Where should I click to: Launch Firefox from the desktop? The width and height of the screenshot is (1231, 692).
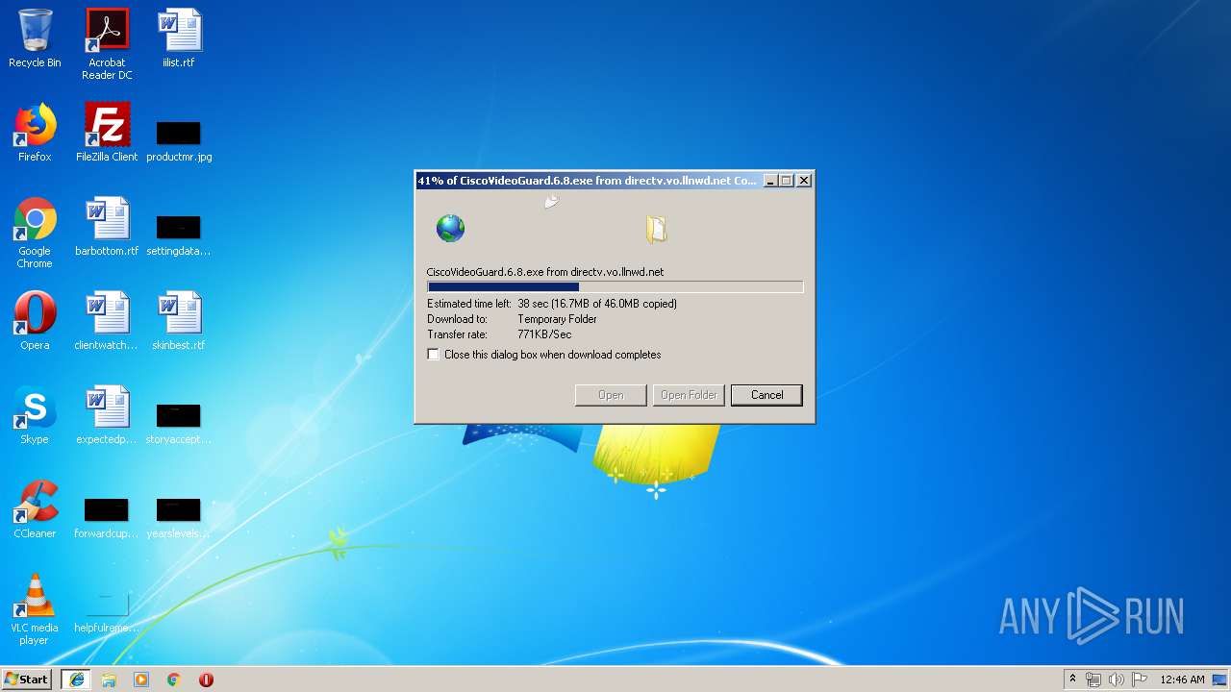coord(35,133)
